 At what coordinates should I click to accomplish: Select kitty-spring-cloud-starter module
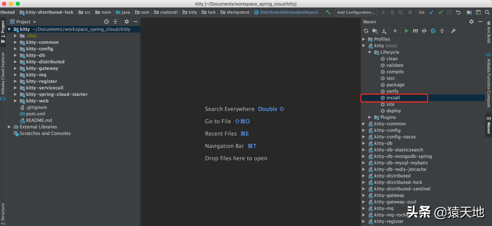pos(57,94)
